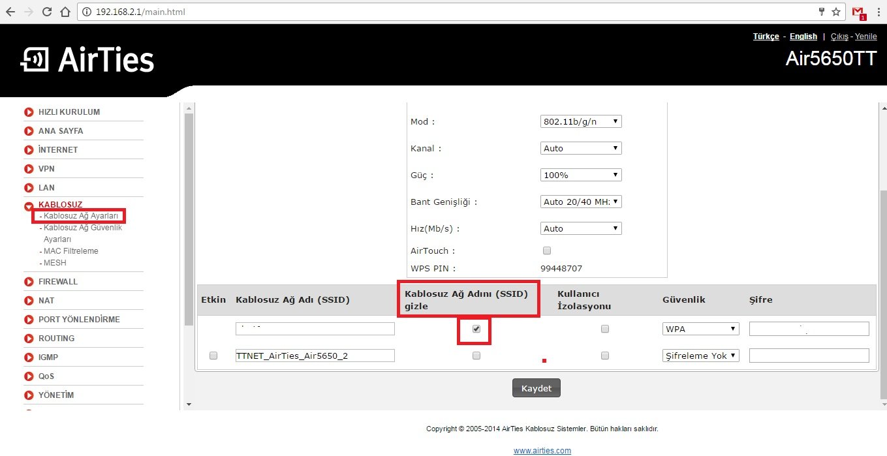Open the FIREWALL menu section
Image resolution: width=887 pixels, height=456 pixels.
coord(58,282)
